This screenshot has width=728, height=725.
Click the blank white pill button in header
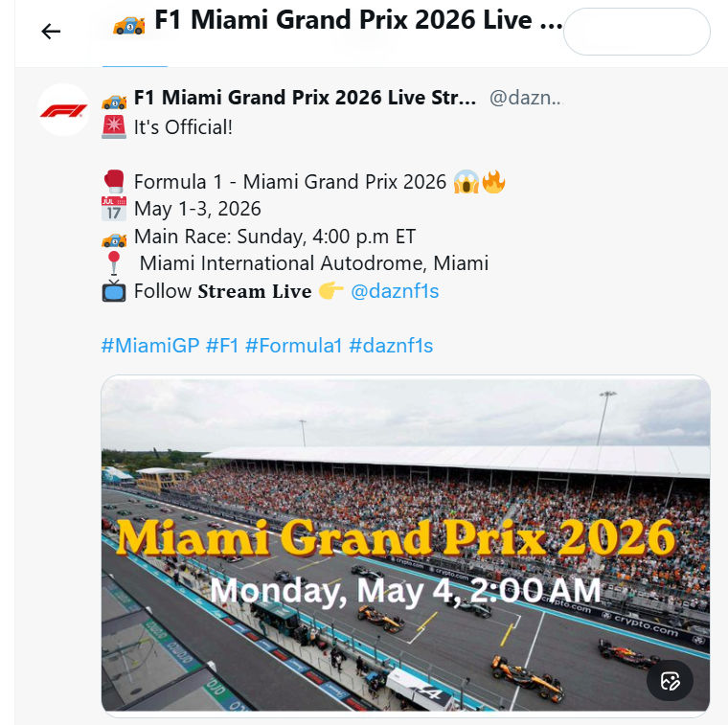637,33
